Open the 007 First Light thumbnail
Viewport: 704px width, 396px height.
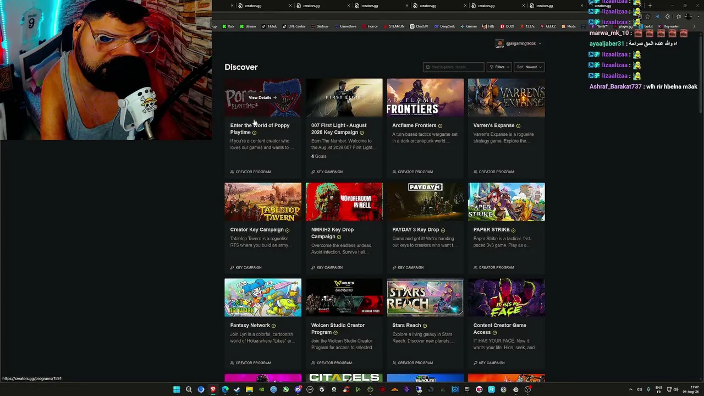(x=344, y=97)
